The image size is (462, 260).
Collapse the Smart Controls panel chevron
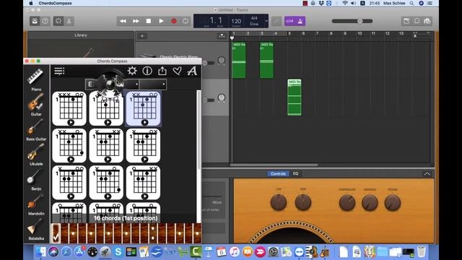click(427, 174)
